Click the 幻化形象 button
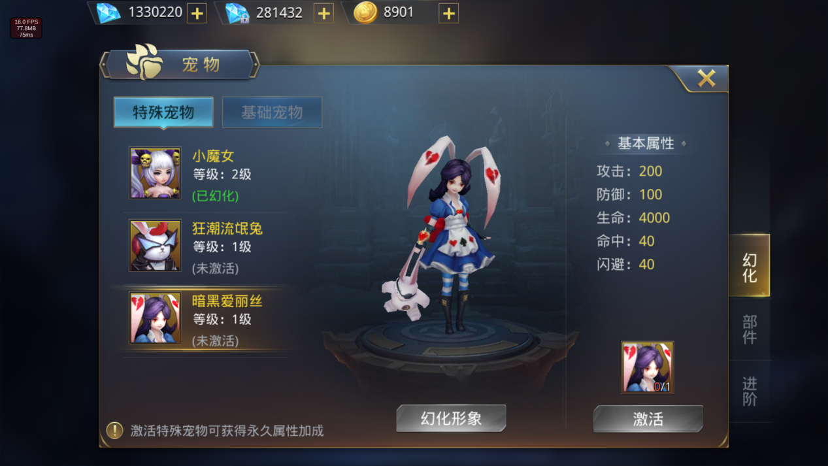Image resolution: width=828 pixels, height=466 pixels. [x=451, y=418]
